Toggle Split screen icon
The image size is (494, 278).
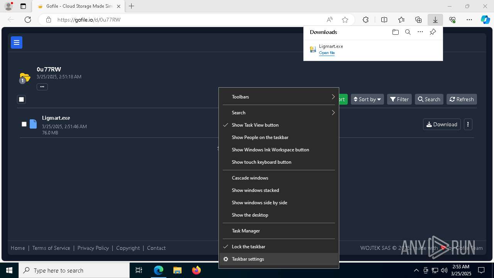pos(384,20)
